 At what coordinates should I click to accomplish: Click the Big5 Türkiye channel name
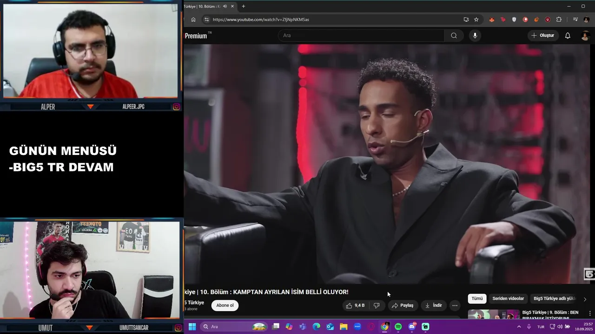[194, 302]
